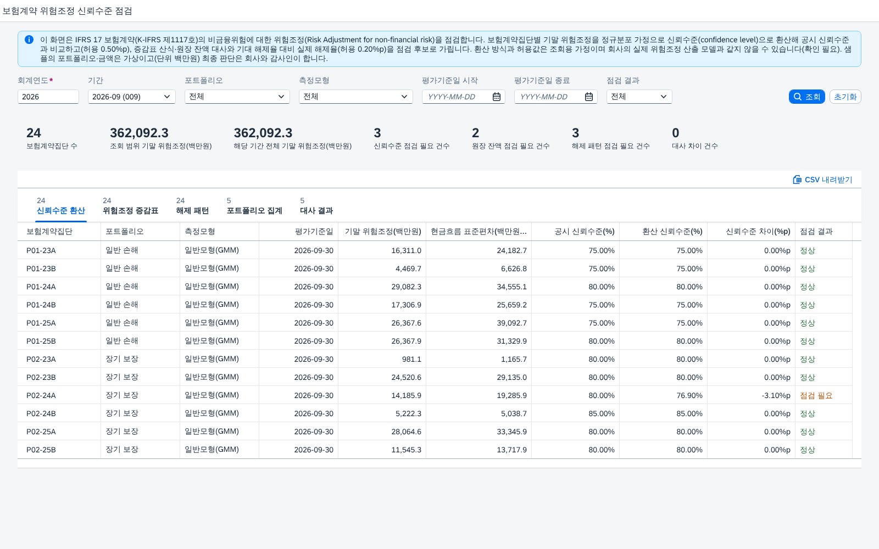Viewport: 879px width, 549px height.
Task: Click the 981.1 amount in P02-23A row
Action: click(411, 359)
